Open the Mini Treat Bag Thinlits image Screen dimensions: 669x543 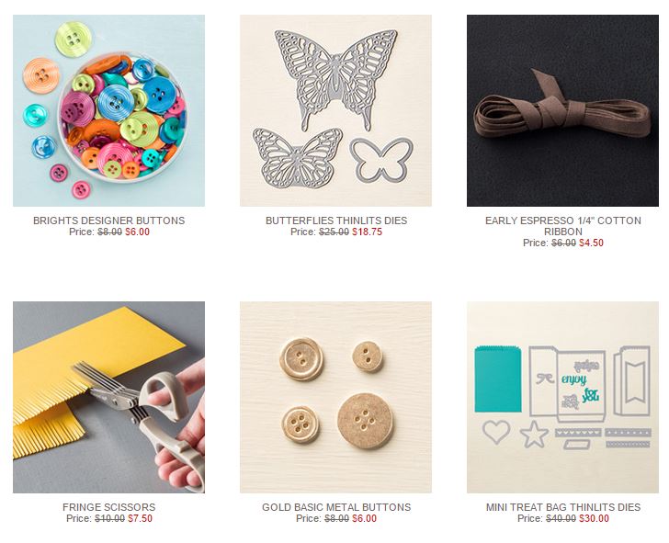[x=562, y=398]
